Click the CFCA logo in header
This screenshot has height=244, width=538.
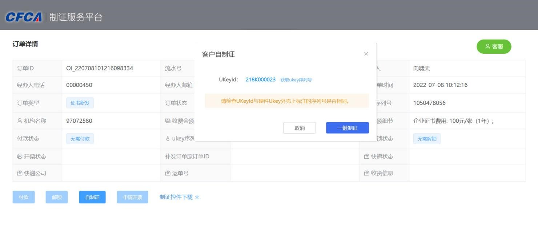(24, 17)
